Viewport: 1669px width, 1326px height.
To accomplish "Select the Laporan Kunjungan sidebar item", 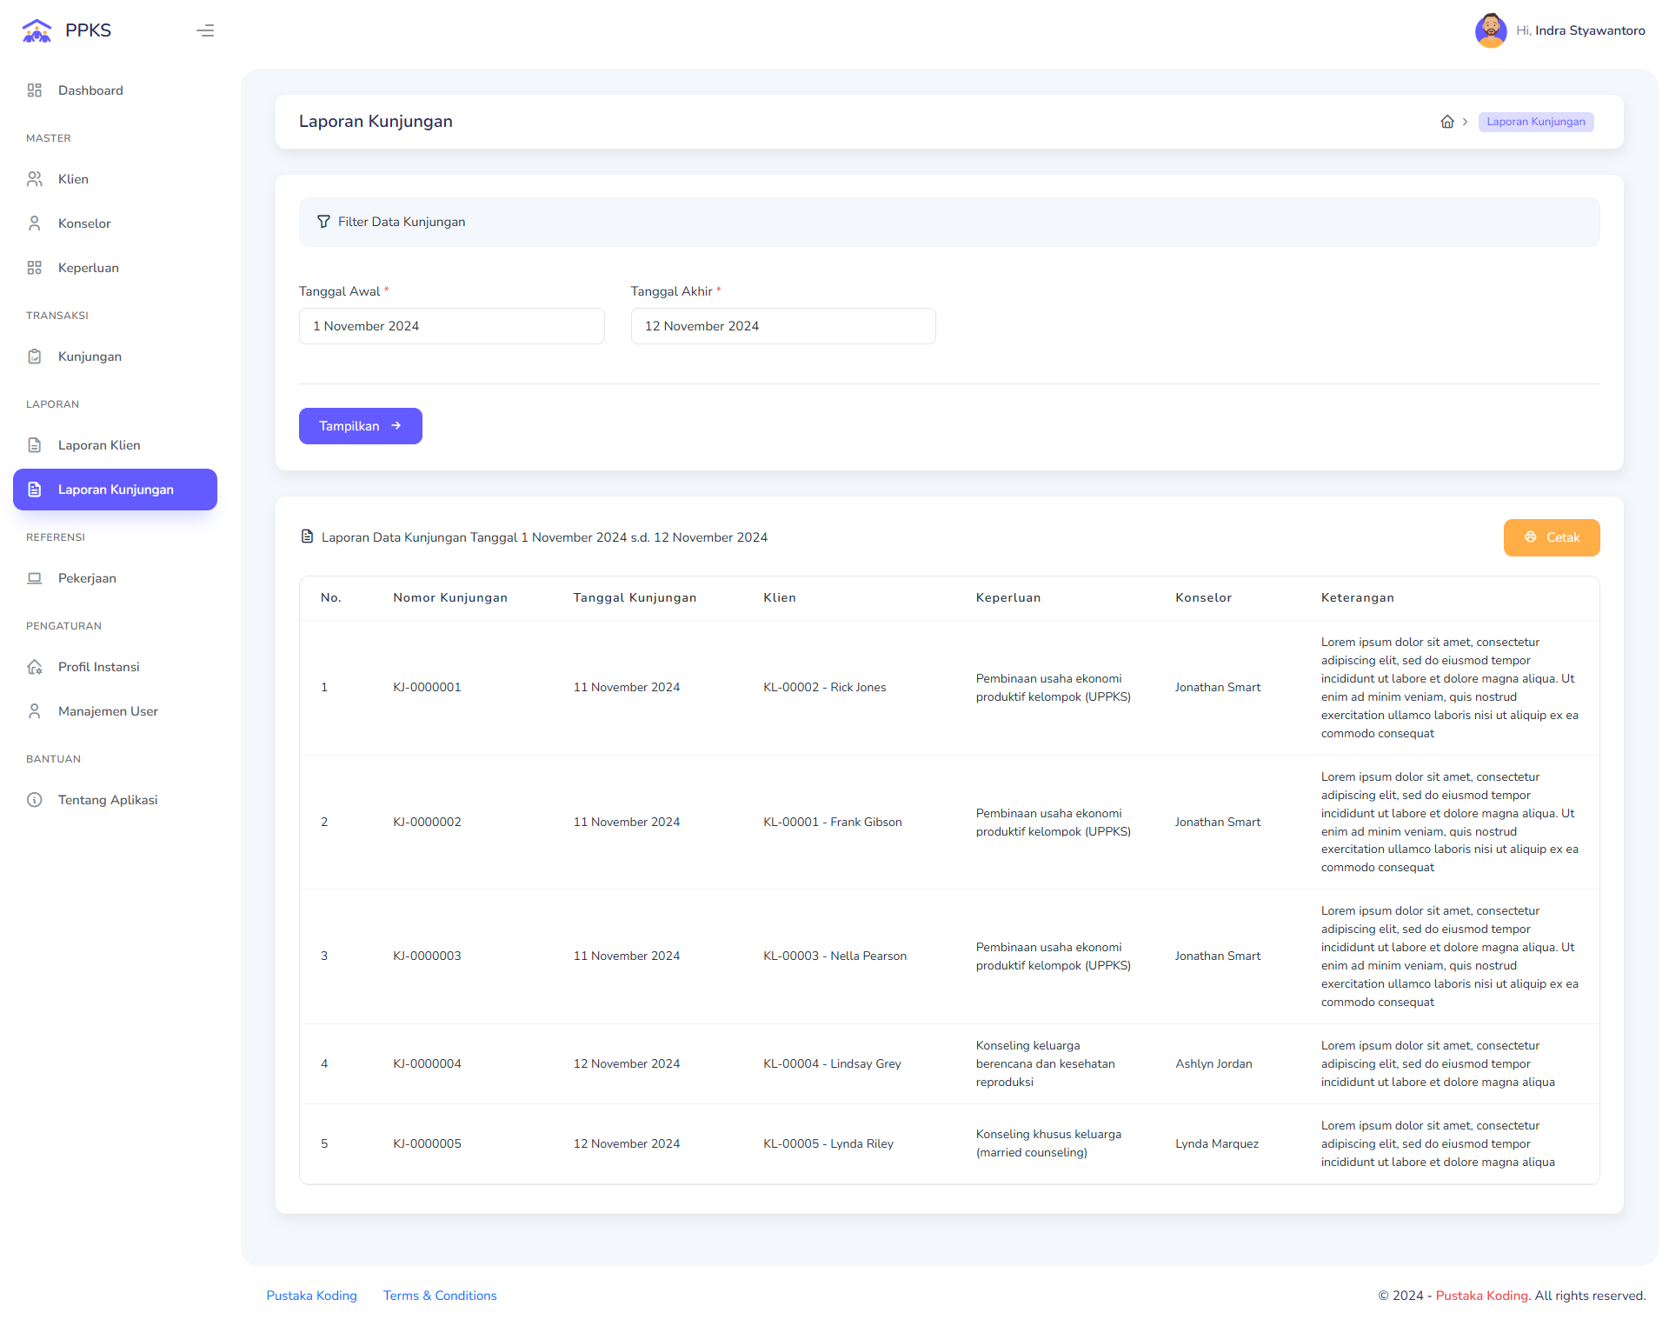I will (115, 490).
